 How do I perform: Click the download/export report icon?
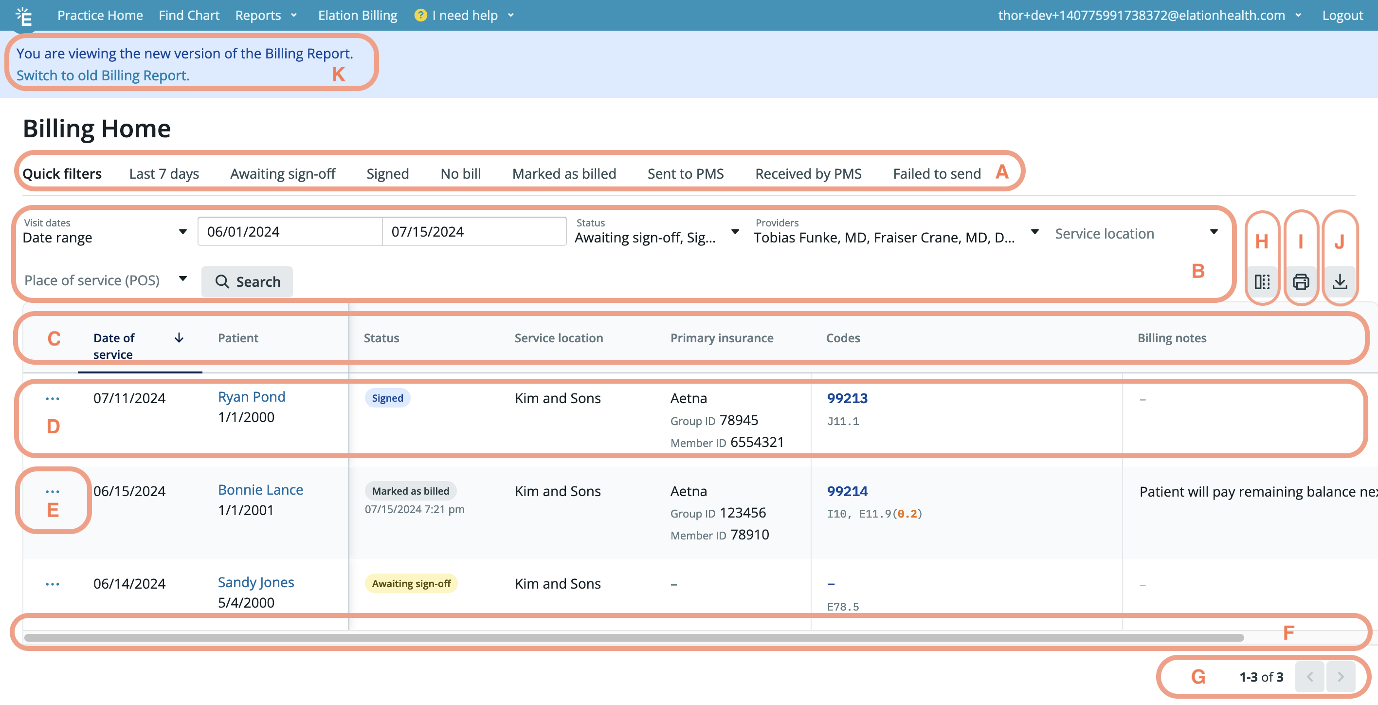pyautogui.click(x=1340, y=282)
